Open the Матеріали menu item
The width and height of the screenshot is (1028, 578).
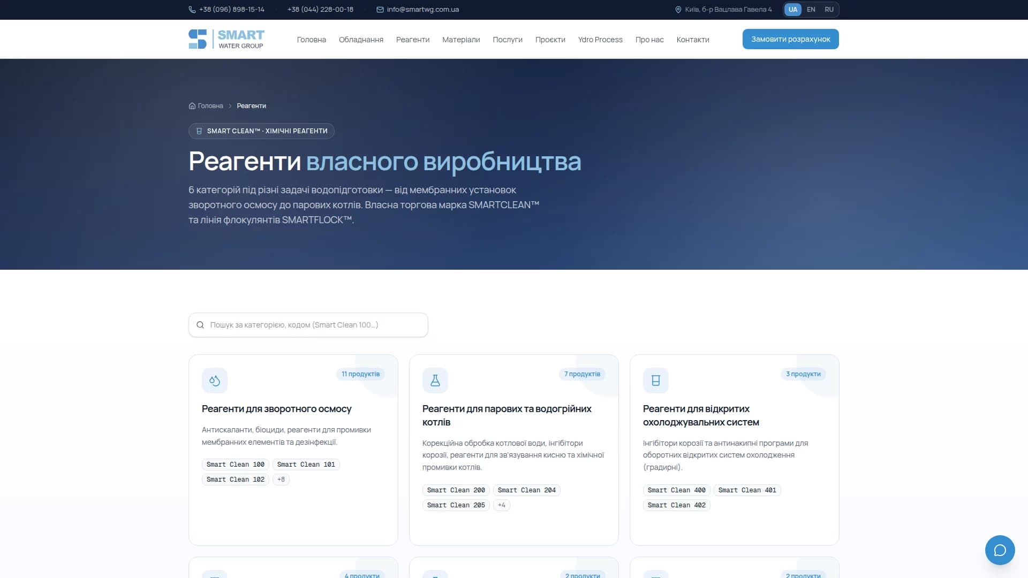click(461, 40)
